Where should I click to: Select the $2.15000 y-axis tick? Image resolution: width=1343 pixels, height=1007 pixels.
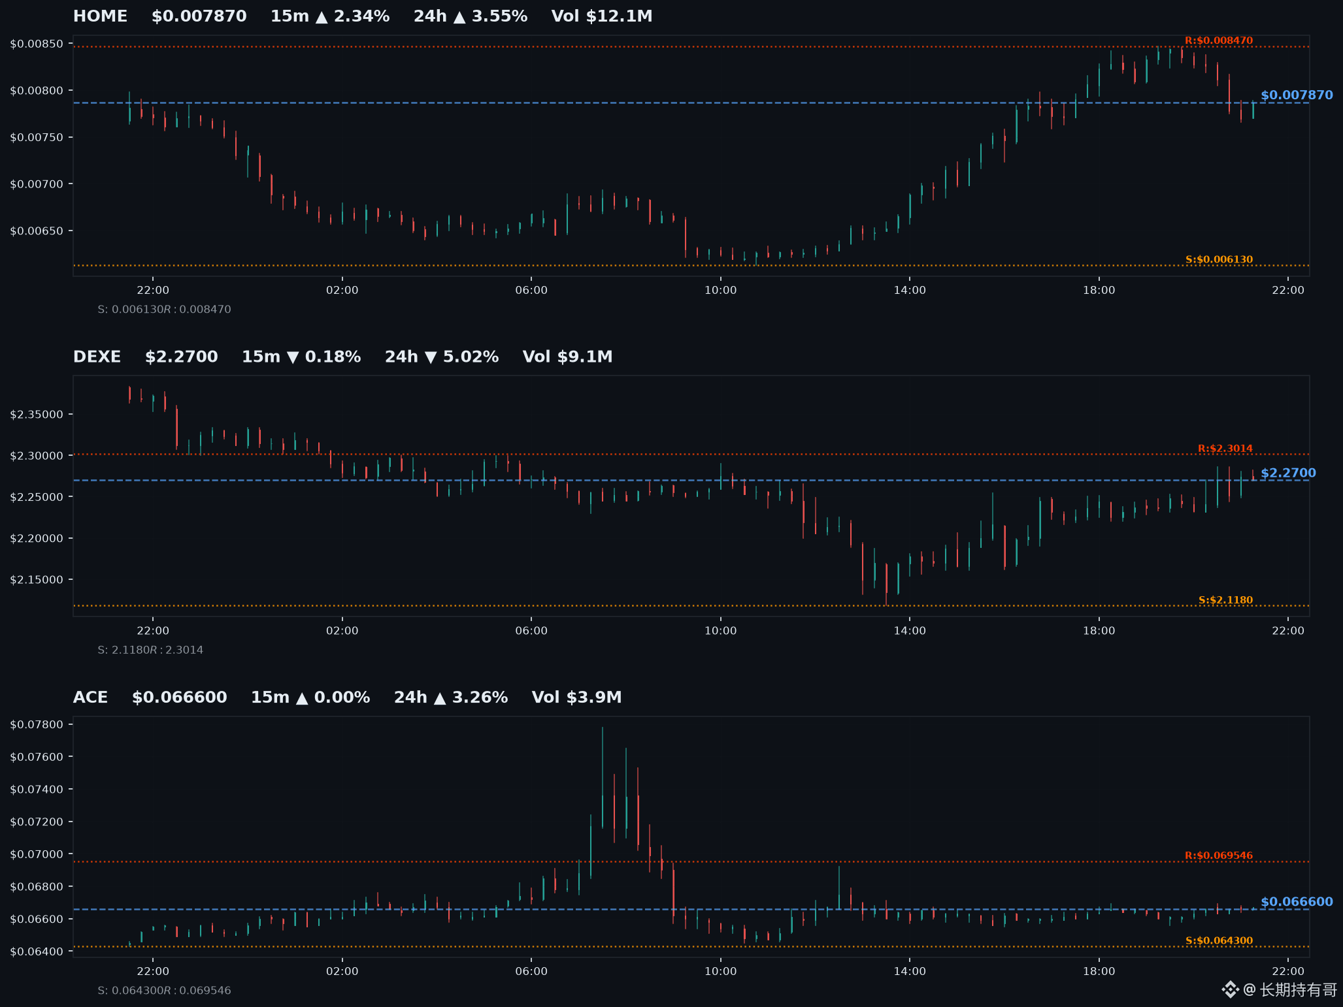tap(37, 580)
